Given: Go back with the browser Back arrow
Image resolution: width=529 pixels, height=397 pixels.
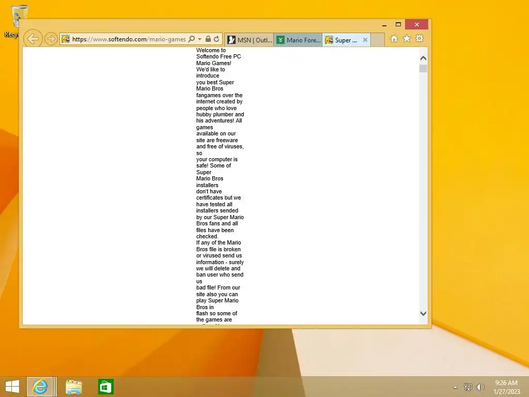Looking at the screenshot, I should pos(33,39).
